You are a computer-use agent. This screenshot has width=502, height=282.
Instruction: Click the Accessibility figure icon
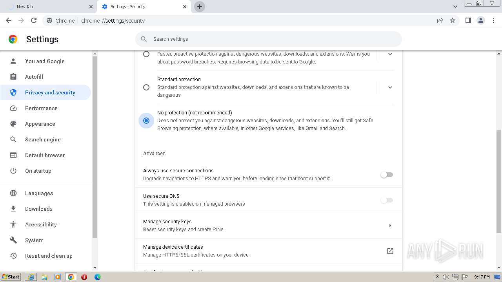pos(13,224)
